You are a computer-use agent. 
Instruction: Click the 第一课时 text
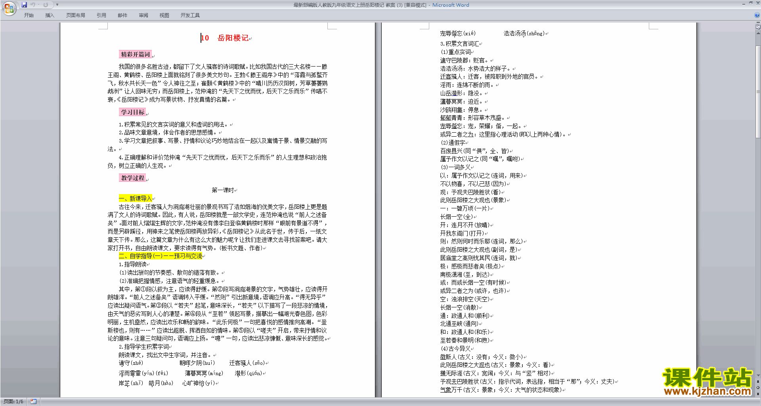click(223, 190)
